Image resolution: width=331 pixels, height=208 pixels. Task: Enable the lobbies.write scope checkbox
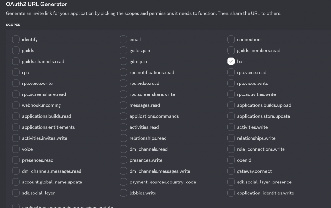(x=123, y=193)
